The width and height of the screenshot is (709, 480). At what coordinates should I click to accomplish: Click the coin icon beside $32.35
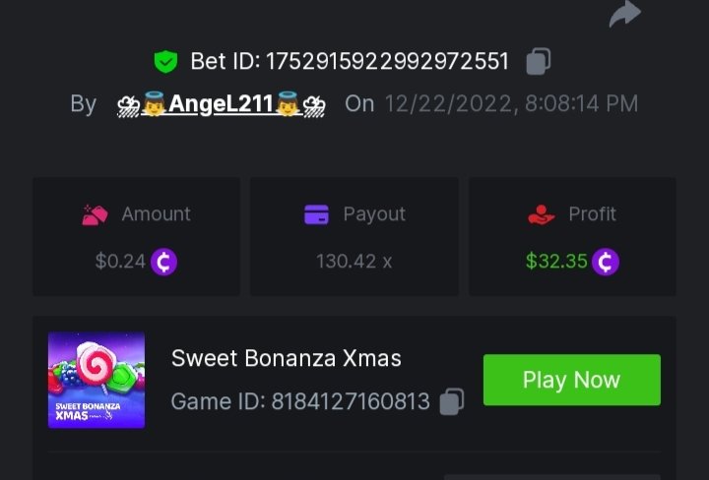(x=606, y=262)
